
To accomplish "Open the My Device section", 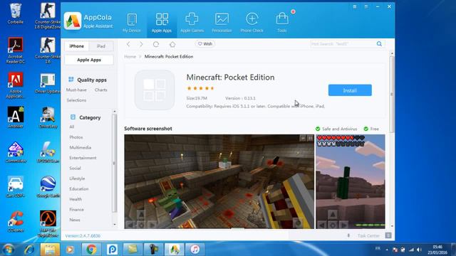I will click(132, 23).
